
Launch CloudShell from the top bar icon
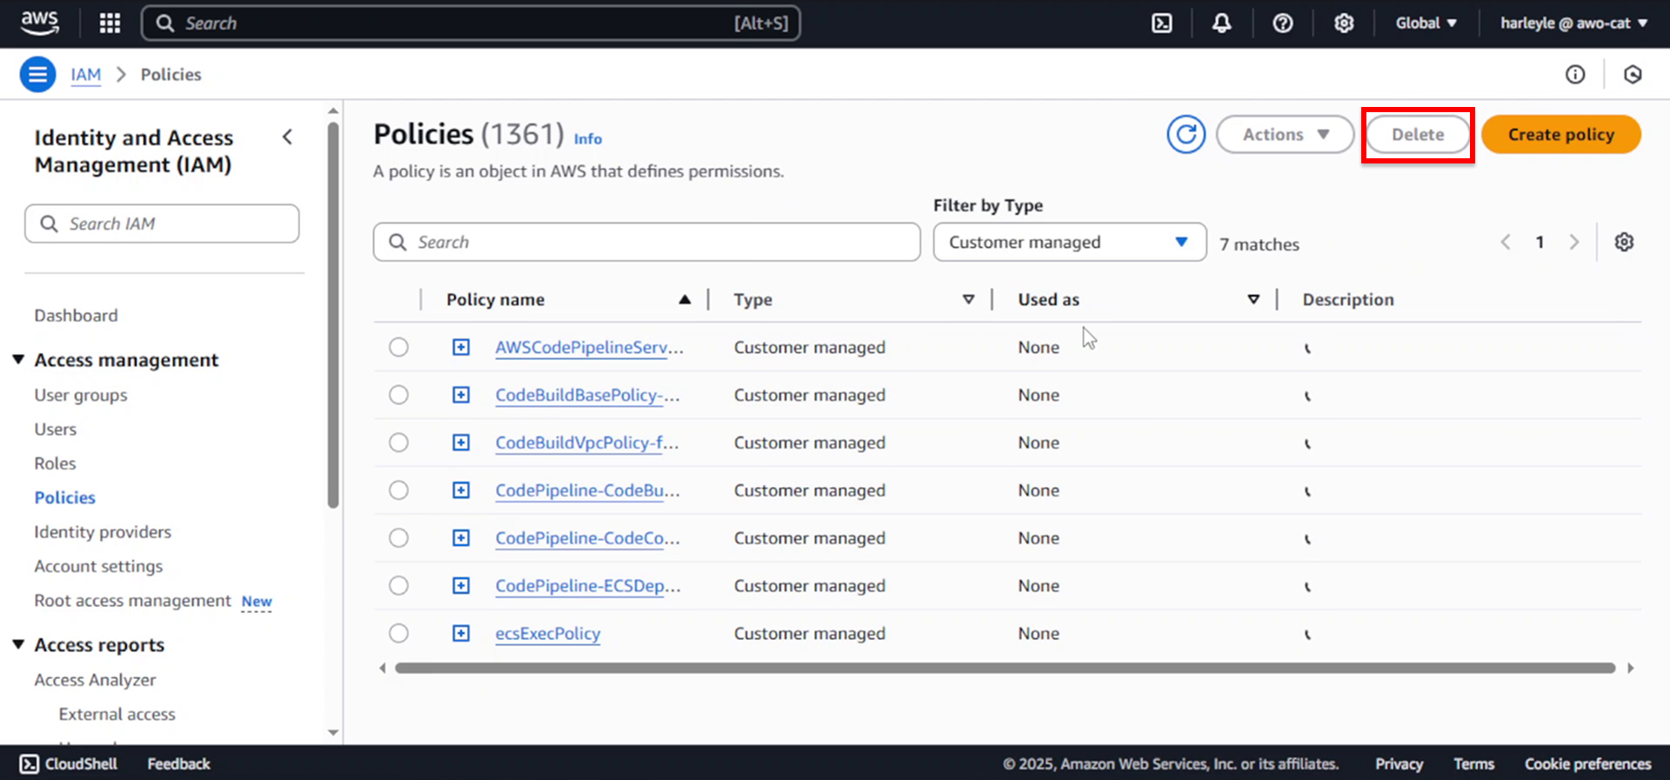1162,23
